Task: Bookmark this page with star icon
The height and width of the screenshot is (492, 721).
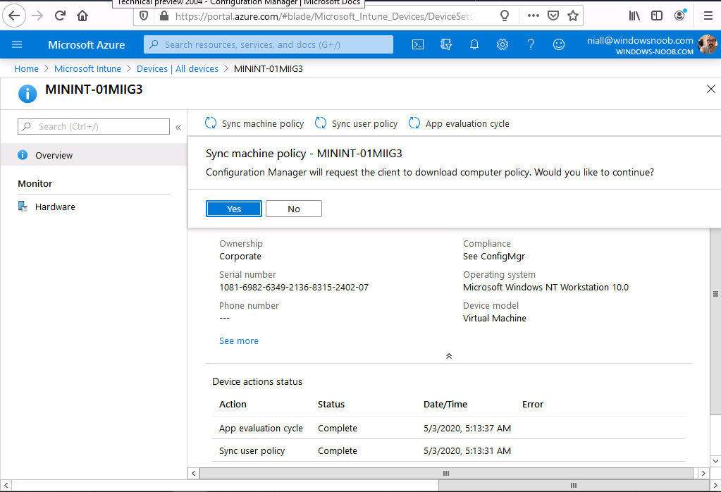Action: (x=572, y=16)
